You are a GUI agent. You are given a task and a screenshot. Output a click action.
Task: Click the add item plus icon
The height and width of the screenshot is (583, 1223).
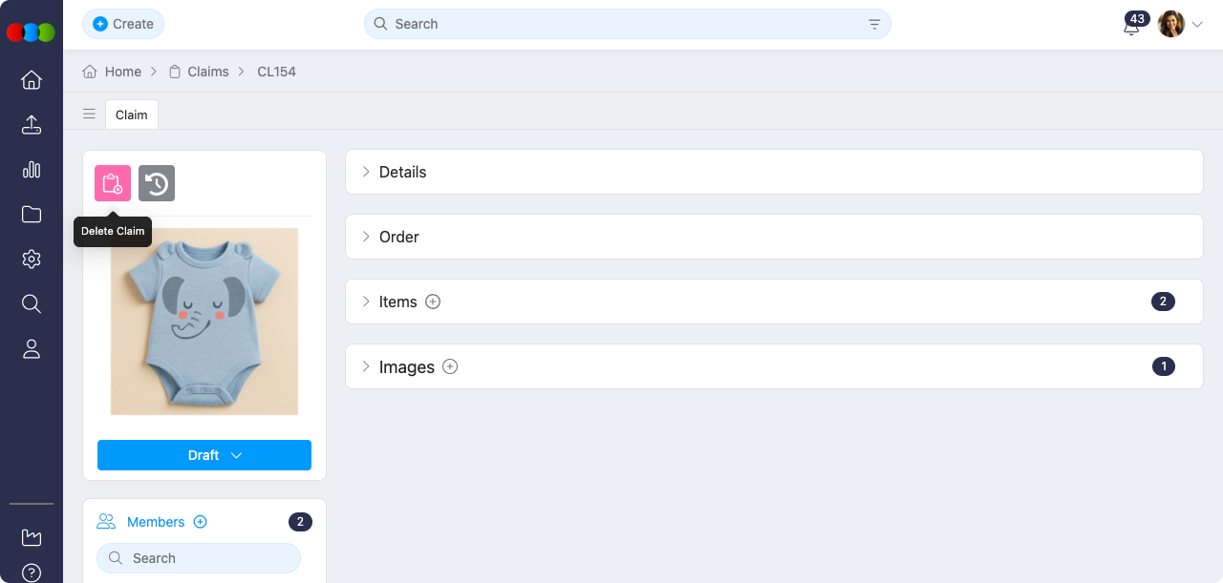click(433, 302)
